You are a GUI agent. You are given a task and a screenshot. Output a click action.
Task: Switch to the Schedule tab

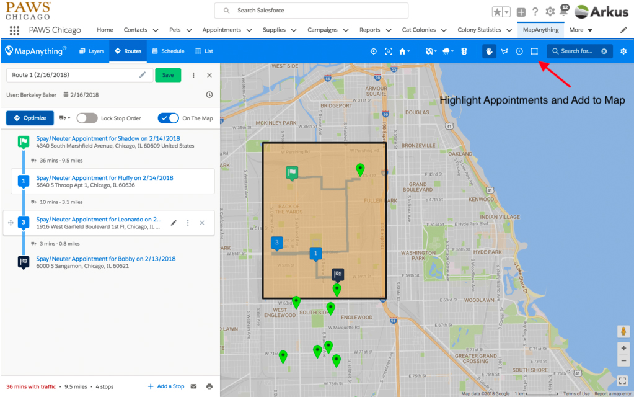coord(168,51)
